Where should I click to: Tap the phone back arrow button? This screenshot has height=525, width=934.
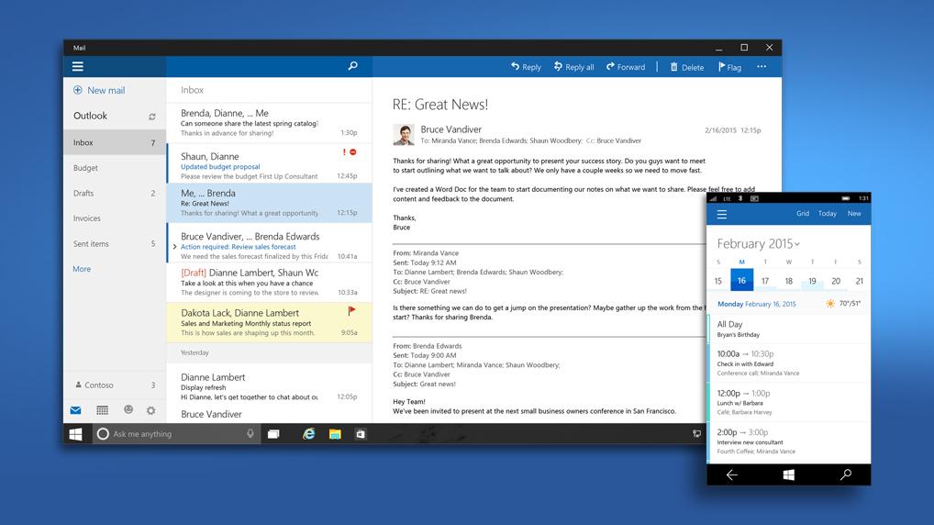click(x=732, y=475)
